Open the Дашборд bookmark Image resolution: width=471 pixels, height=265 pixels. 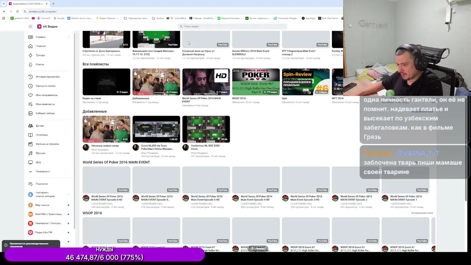[x=308, y=18]
